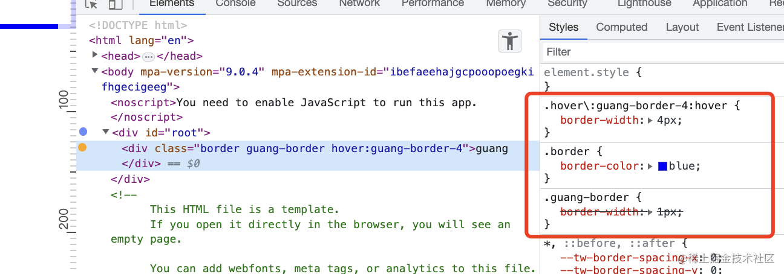Click the border-color property name
Viewport: 784px width, 274px height.
(599, 166)
